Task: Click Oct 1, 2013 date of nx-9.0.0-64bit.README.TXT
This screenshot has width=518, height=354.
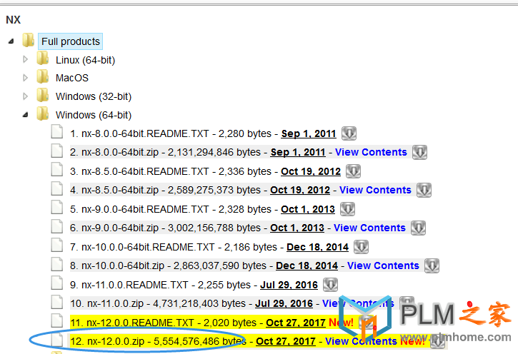Action: (308, 210)
